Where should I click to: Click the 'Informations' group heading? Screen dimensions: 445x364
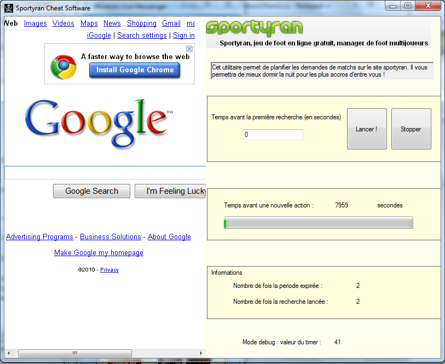[x=227, y=273]
